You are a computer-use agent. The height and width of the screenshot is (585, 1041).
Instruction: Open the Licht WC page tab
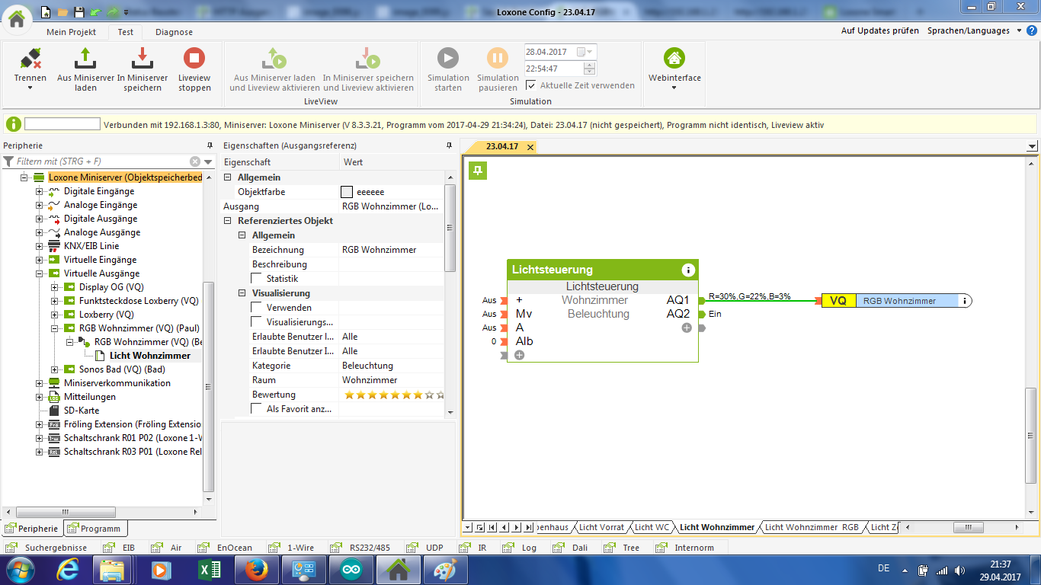(x=652, y=527)
